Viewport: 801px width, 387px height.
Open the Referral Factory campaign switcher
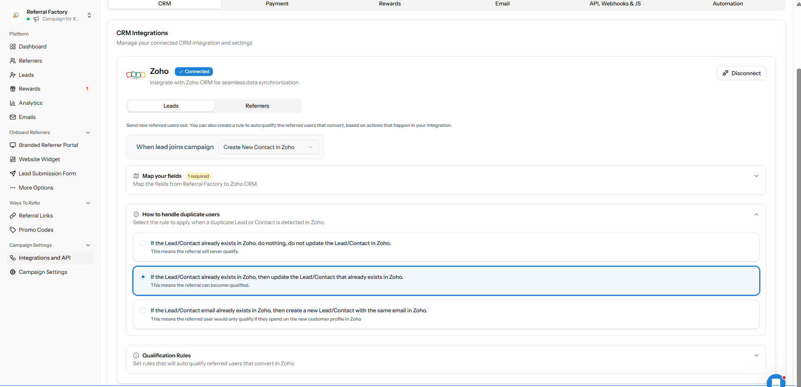tap(50, 15)
